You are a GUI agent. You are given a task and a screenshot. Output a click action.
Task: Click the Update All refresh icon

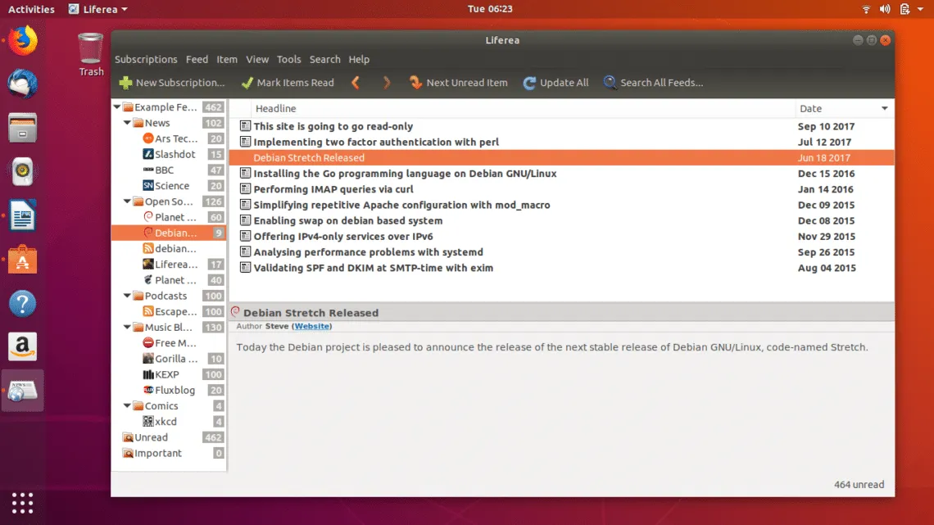[x=529, y=83]
